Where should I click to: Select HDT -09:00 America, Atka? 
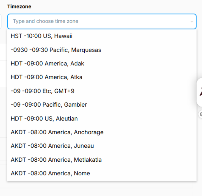(x=46, y=77)
